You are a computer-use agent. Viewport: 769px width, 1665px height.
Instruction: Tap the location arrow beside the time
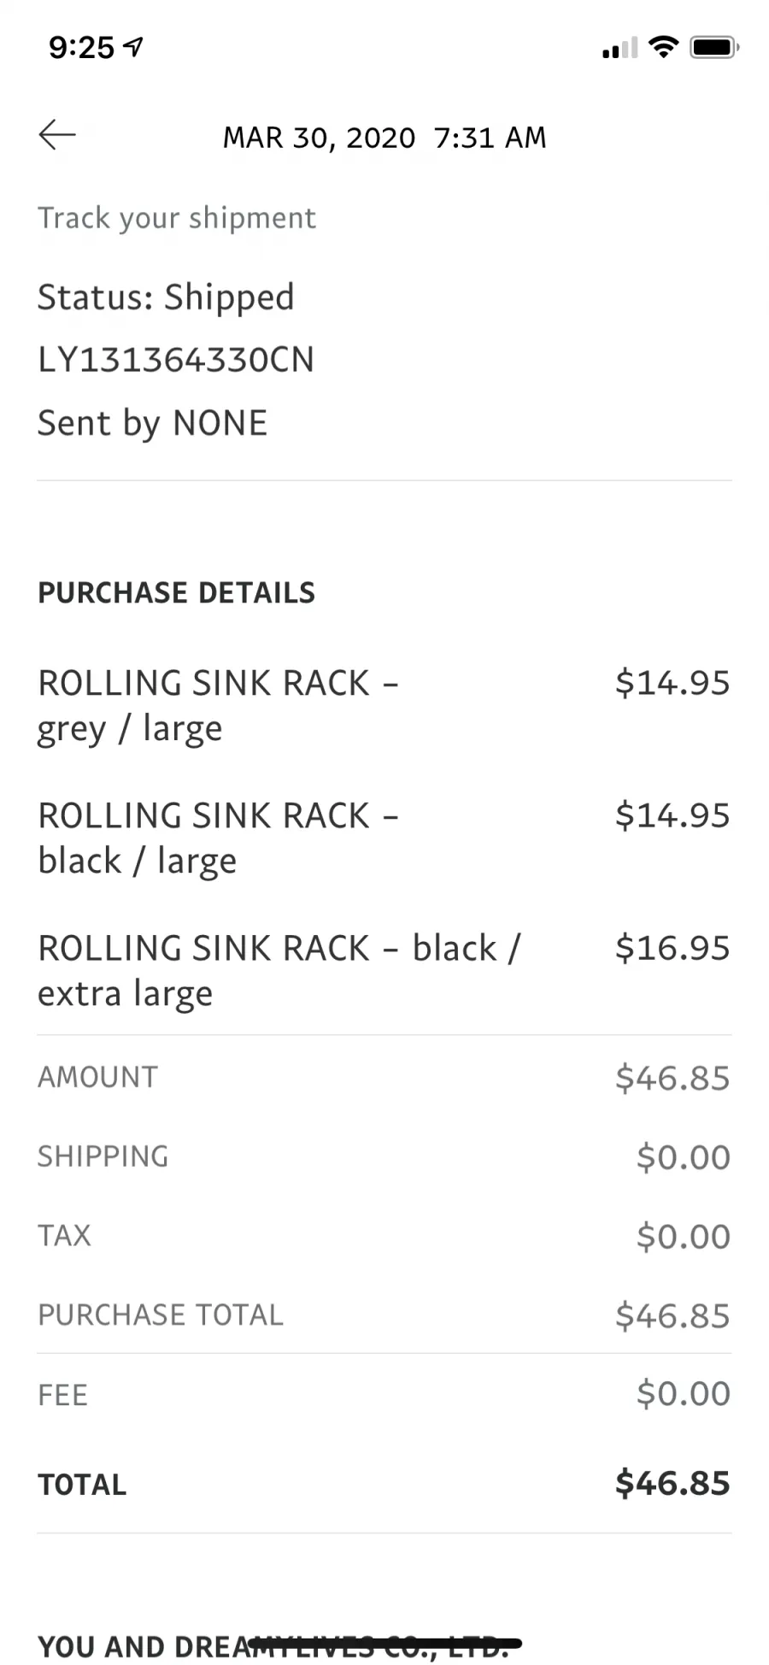[133, 46]
